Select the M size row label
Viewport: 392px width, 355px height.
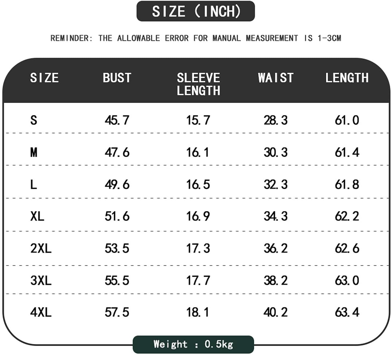[x=34, y=152]
